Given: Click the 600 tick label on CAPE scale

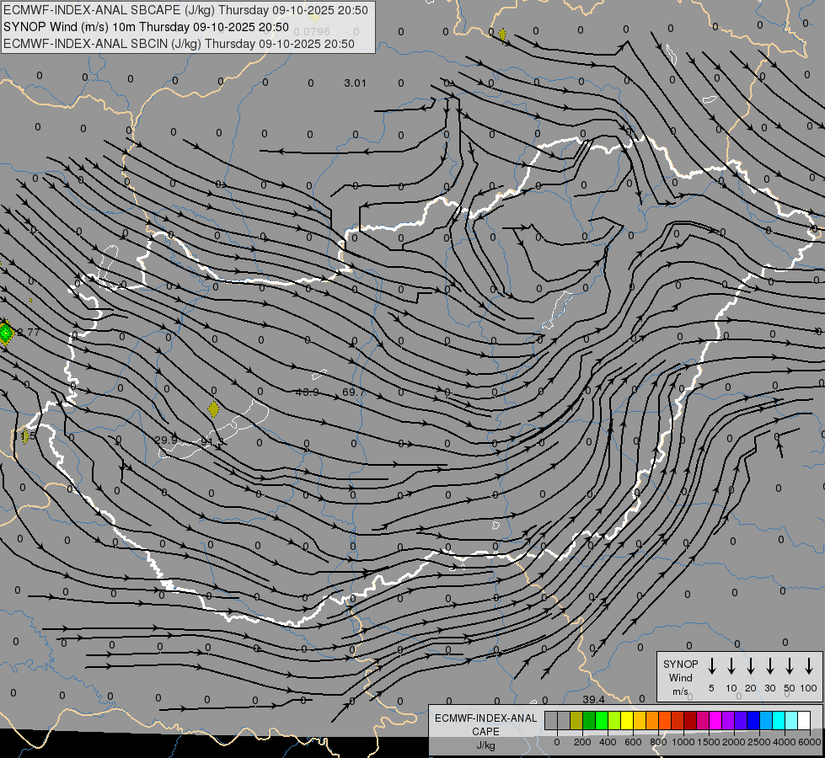Looking at the screenshot, I should 633,742.
